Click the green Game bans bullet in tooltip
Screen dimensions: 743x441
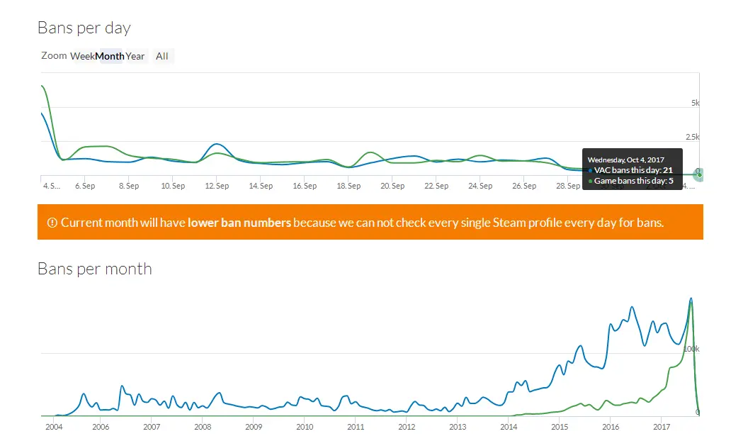point(591,181)
